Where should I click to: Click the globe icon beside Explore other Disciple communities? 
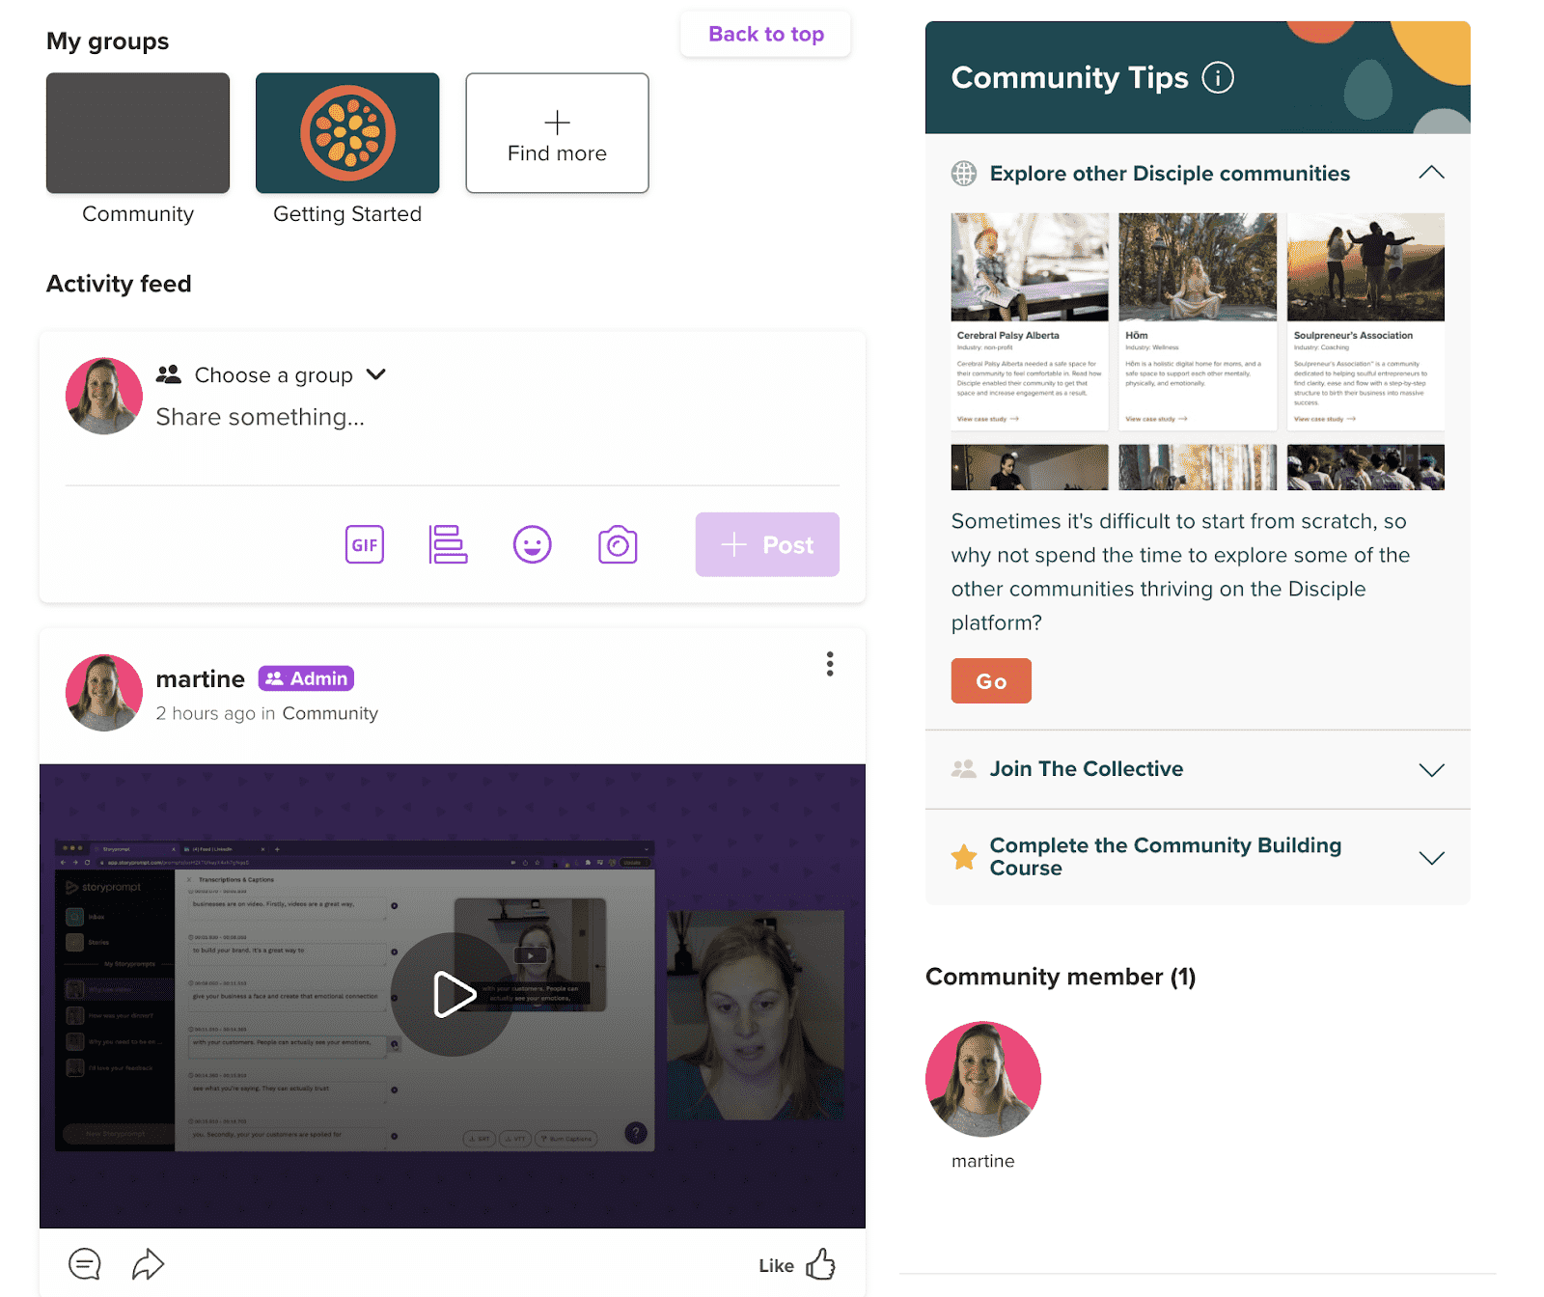point(963,174)
